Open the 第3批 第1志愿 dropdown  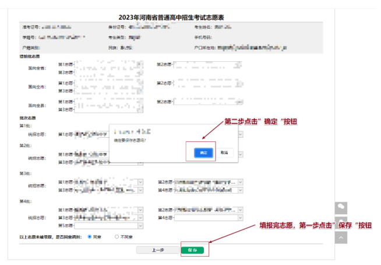tap(108, 182)
